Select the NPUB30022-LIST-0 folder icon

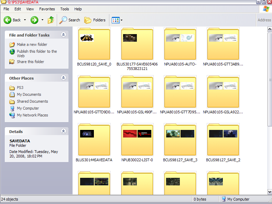point(137,140)
